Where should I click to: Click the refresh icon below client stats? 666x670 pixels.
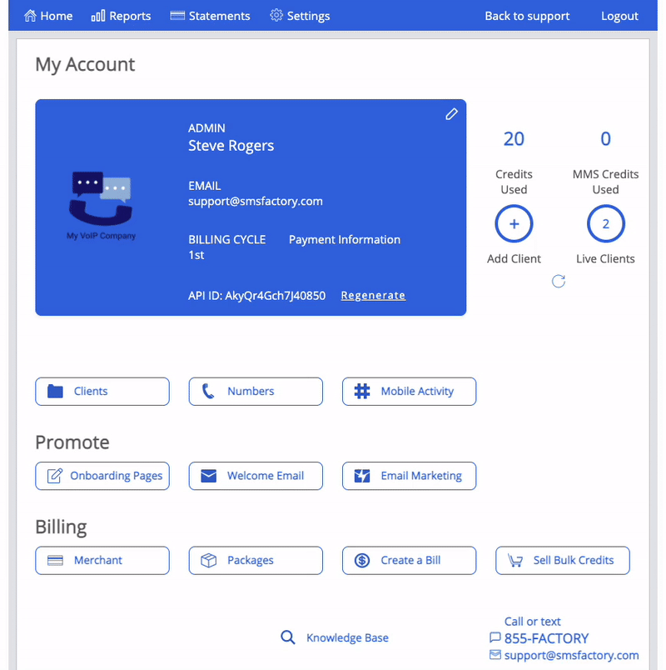pos(559,281)
